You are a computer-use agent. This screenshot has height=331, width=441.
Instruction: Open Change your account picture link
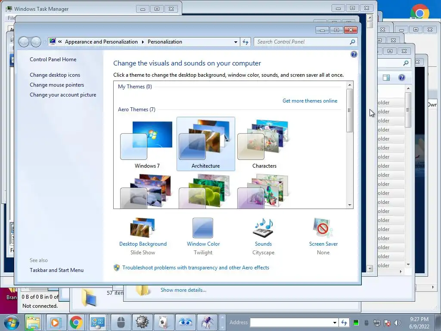[x=63, y=94]
